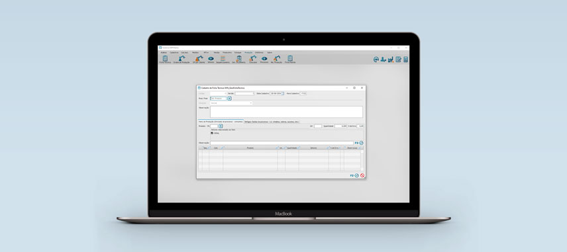This screenshot has height=252, width=567.
Task: Open the Data Cadastro date picker dropdown
Action: [x=283, y=93]
